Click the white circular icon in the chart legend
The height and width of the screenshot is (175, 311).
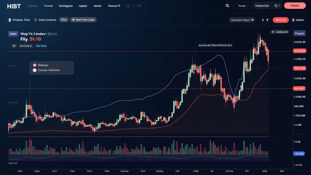tap(34, 70)
